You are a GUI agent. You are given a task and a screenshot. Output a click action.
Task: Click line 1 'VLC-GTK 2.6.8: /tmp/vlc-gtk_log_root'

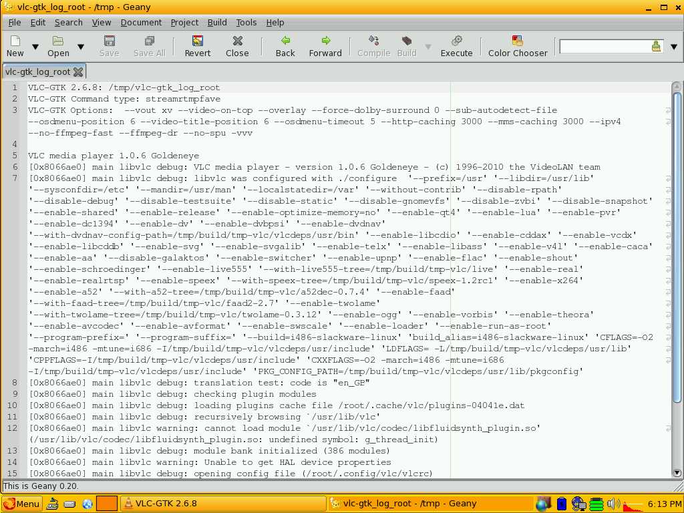pos(124,88)
